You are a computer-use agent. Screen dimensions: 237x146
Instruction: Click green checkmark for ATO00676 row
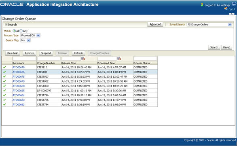[4, 72]
